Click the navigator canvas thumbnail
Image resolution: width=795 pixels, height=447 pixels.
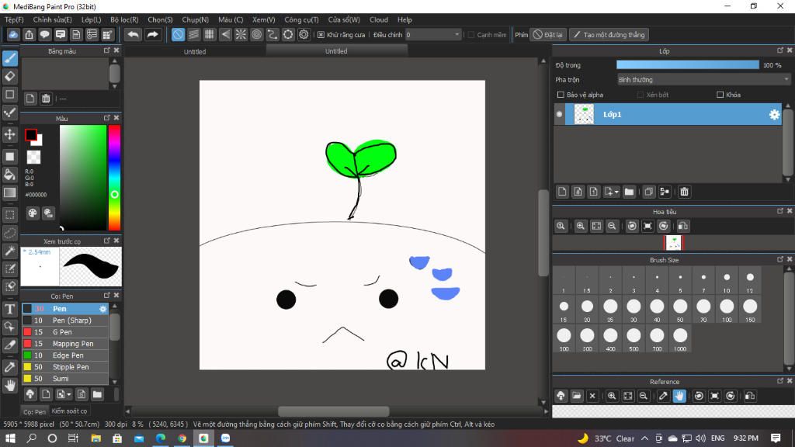673,243
